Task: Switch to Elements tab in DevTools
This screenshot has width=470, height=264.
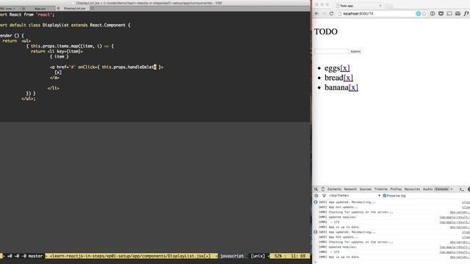Action: [x=334, y=189]
